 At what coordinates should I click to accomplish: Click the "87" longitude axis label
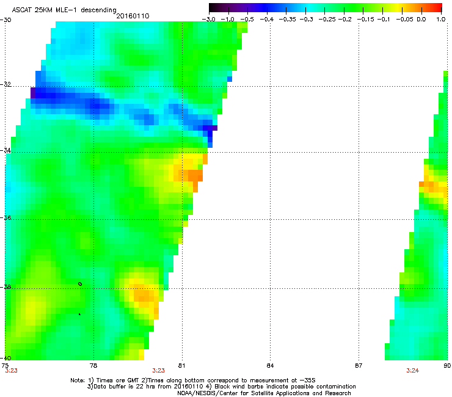click(359, 366)
